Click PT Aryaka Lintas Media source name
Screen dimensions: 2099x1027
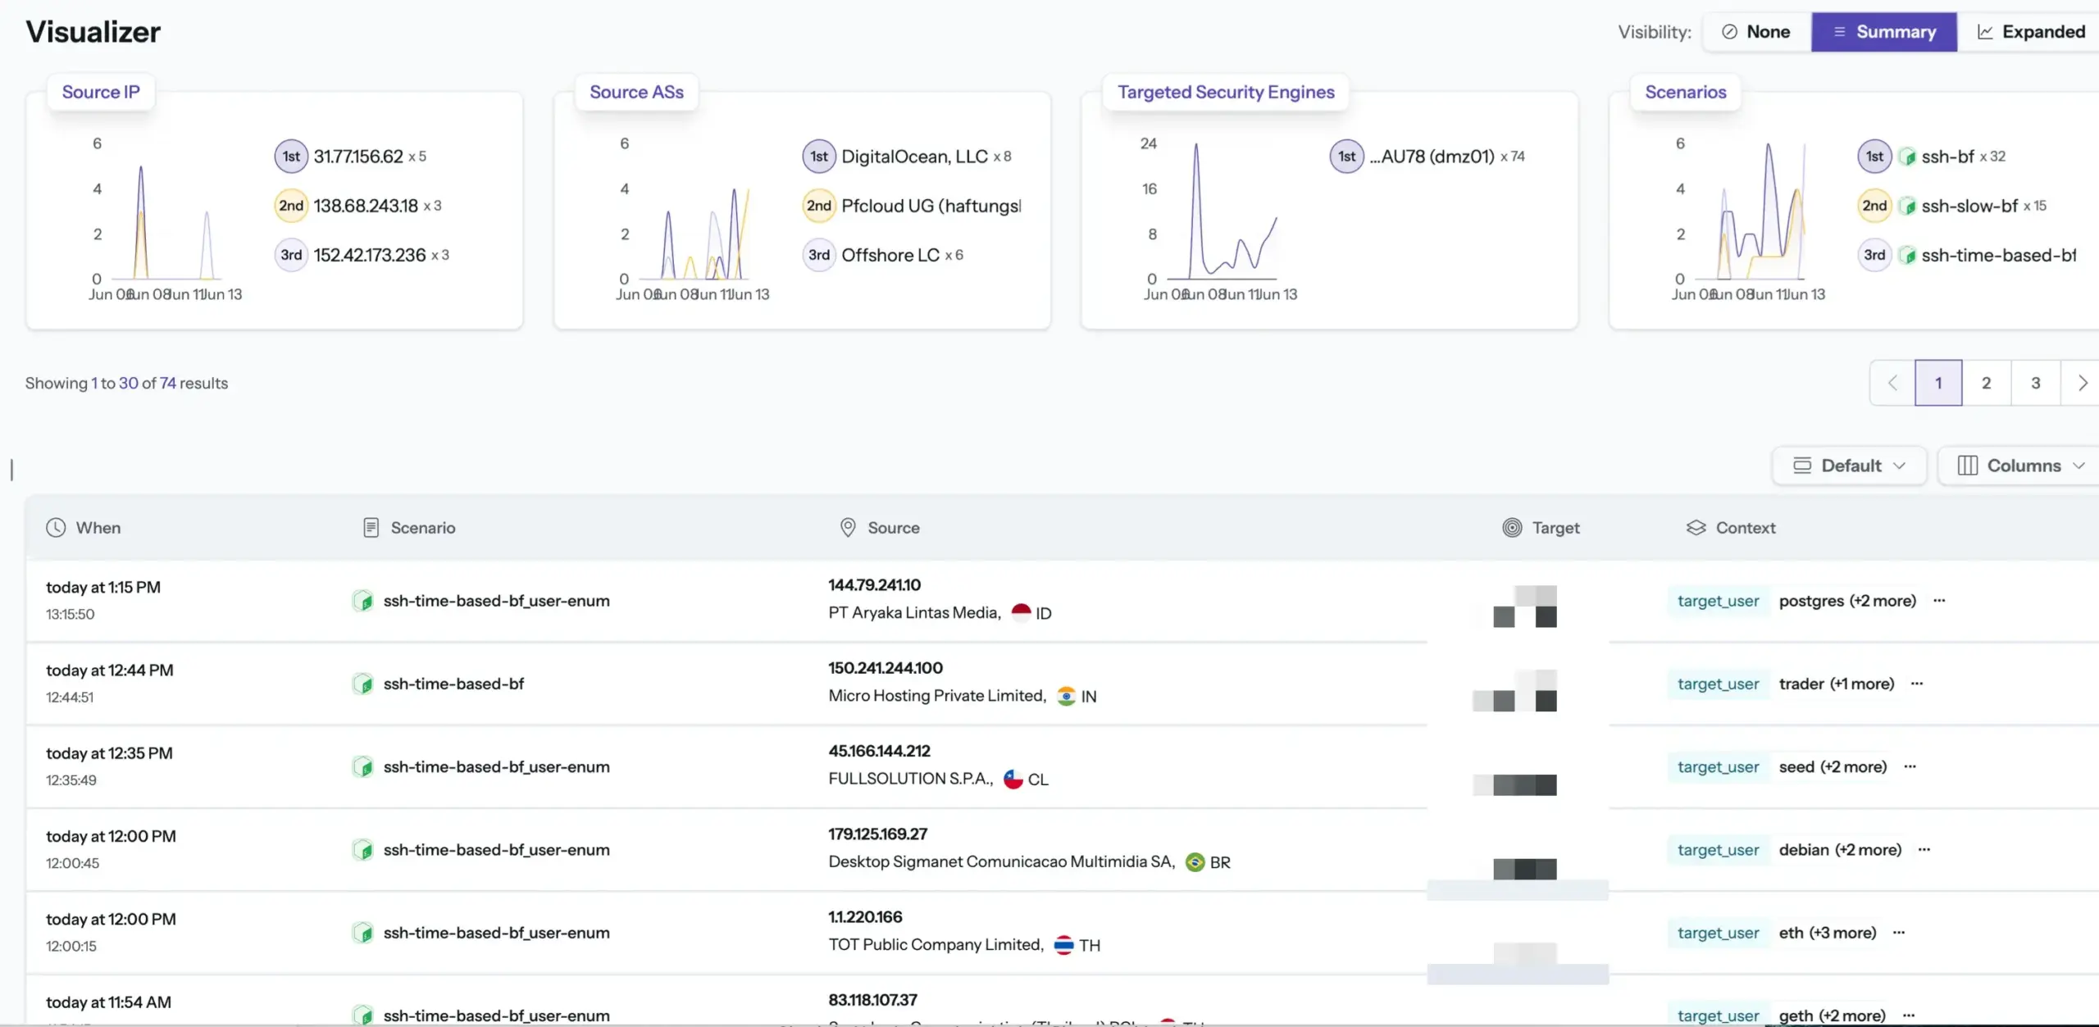[x=914, y=613]
